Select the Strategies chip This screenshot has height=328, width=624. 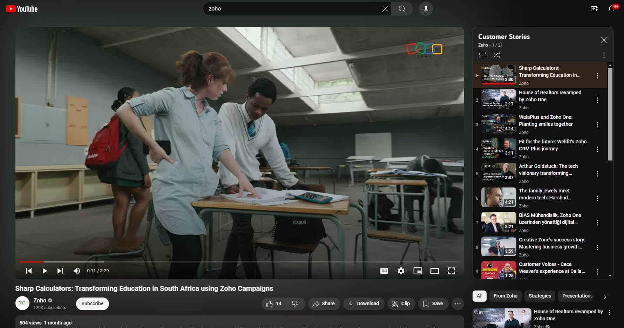pyautogui.click(x=540, y=296)
